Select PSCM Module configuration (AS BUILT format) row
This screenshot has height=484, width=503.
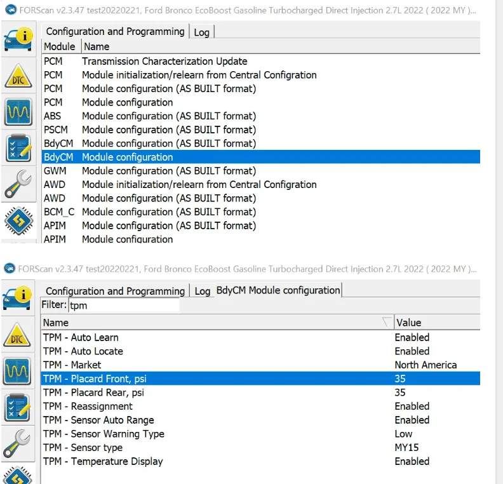point(261,130)
